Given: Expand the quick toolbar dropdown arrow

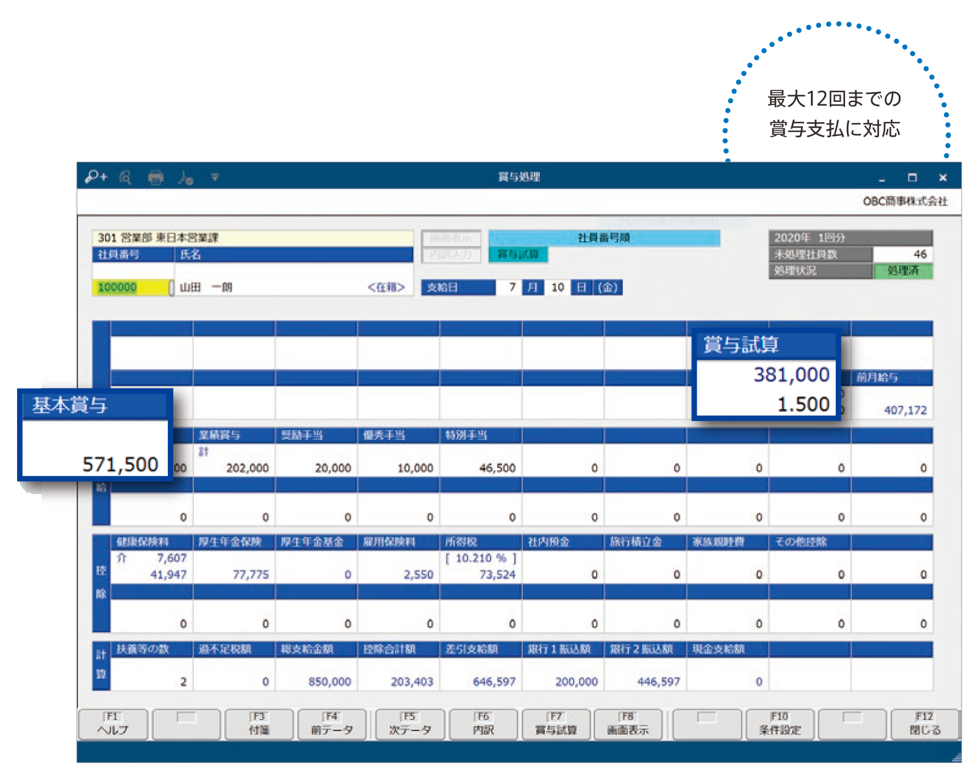Looking at the screenshot, I should (x=215, y=178).
